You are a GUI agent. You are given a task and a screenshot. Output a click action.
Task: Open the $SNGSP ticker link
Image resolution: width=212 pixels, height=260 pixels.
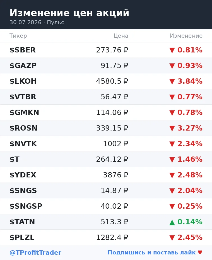[26, 206]
